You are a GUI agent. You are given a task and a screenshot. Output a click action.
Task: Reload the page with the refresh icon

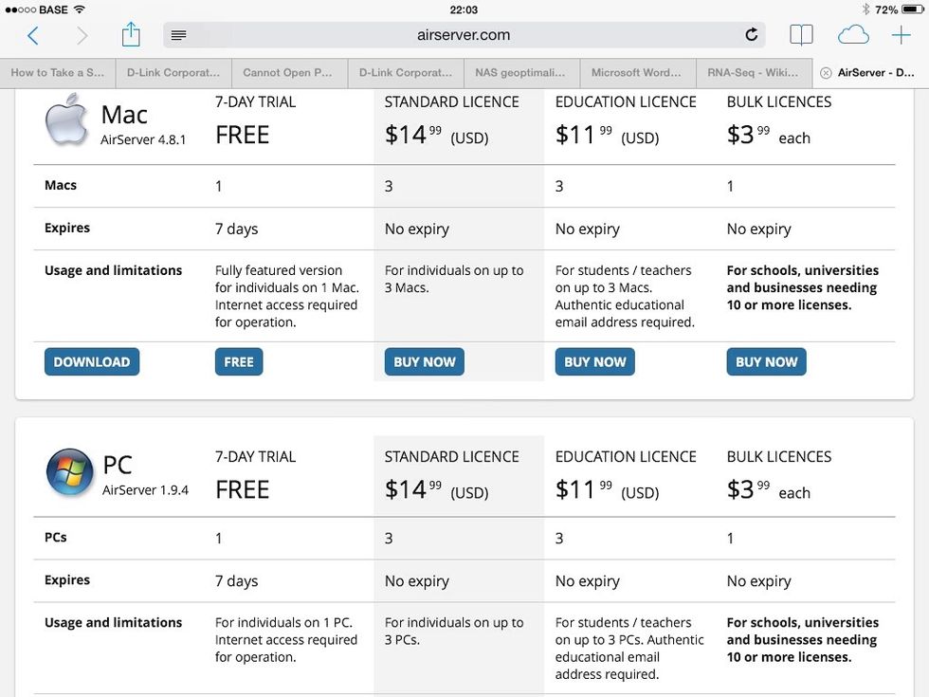pos(751,35)
